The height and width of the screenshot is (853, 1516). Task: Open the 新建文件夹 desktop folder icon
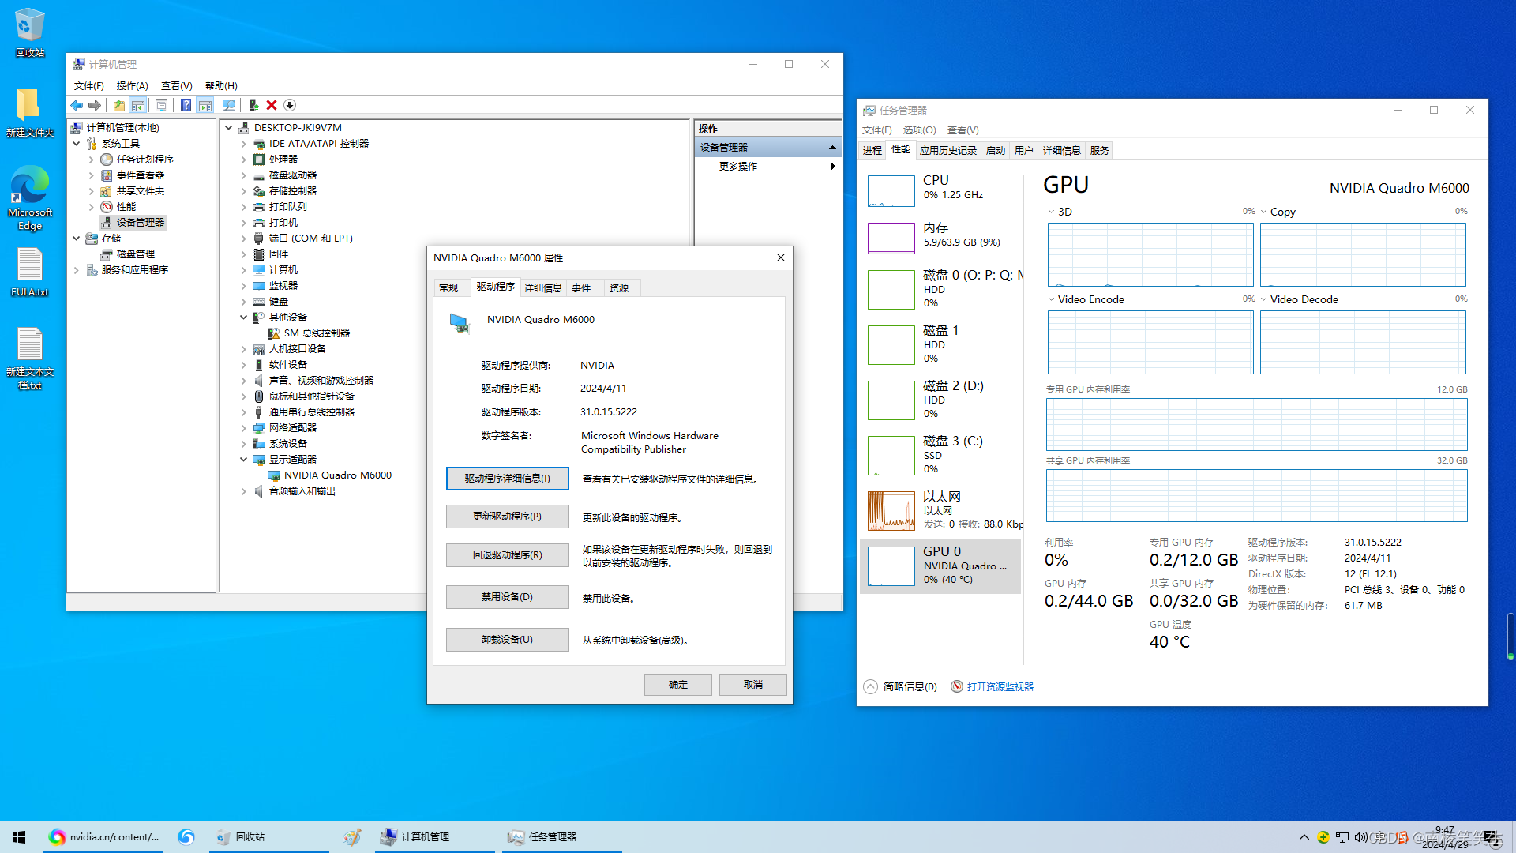coord(30,113)
